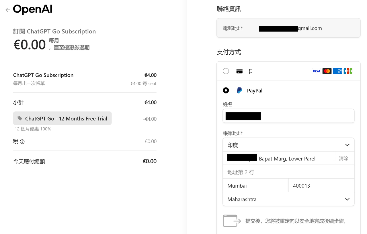Click the back arrow beside OpenAI logo
Screen dimensions: 367x234
pos(8,10)
